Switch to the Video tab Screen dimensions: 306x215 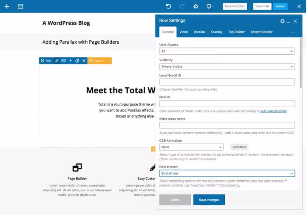(x=184, y=32)
